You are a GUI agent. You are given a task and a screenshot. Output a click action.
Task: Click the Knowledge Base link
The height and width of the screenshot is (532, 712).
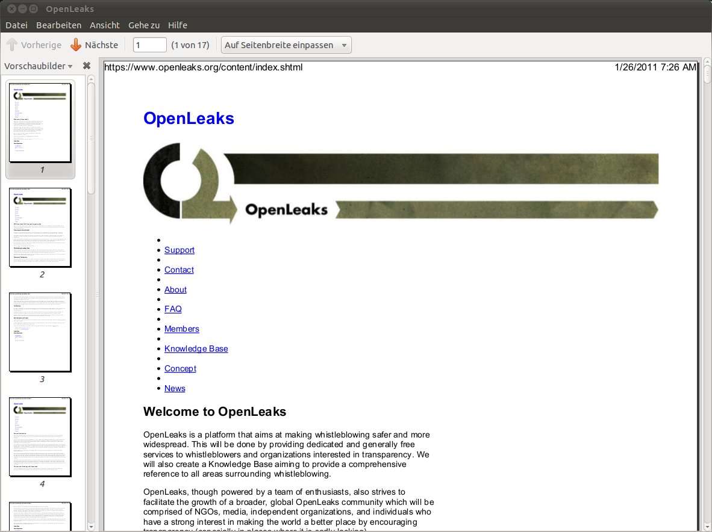(196, 348)
